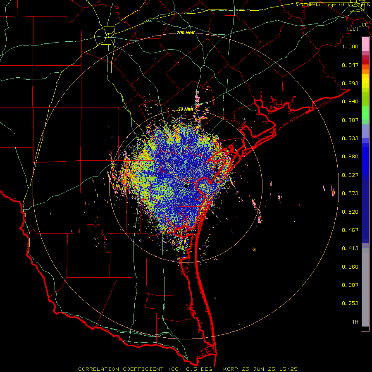Image resolution: width=372 pixels, height=372 pixels.
Task: Select the 0.307 scale value
Action: [x=350, y=285]
